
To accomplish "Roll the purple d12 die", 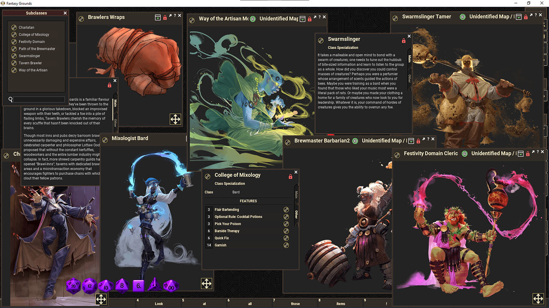I will (x=89, y=285).
